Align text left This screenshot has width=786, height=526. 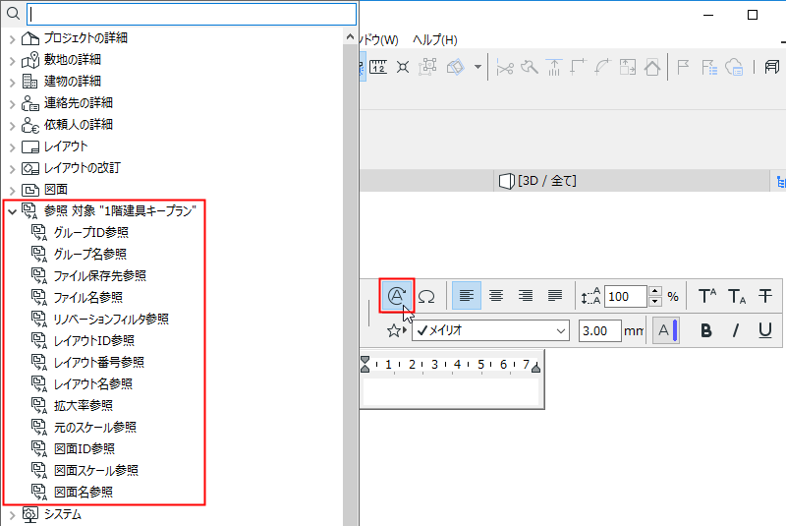[466, 296]
